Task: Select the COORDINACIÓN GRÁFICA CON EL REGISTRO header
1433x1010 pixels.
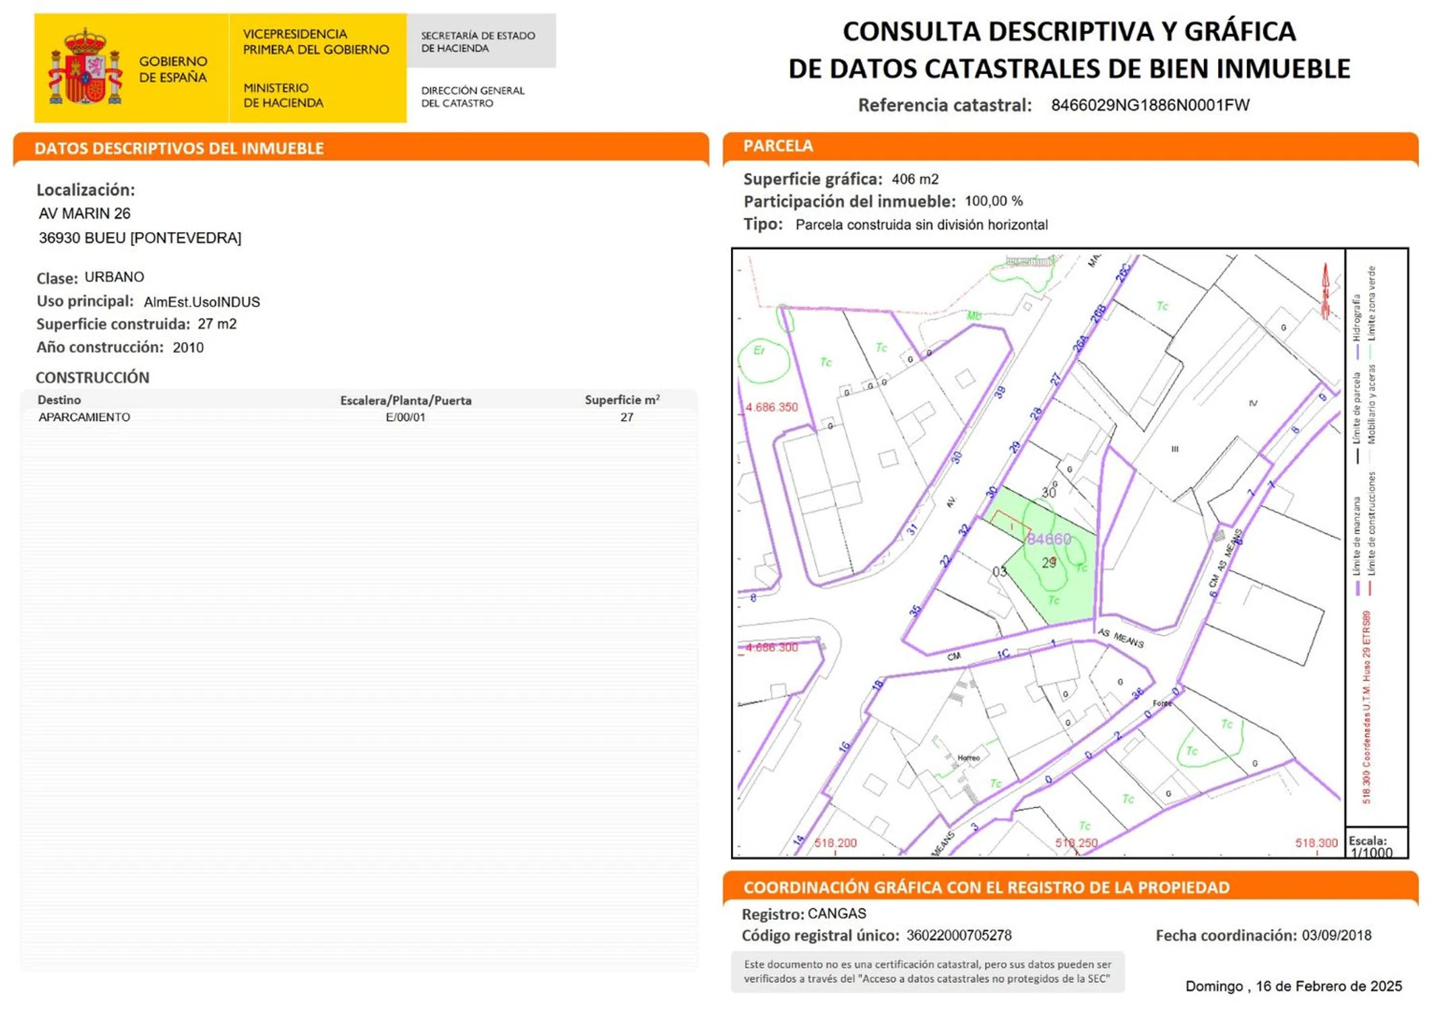Action: [986, 887]
